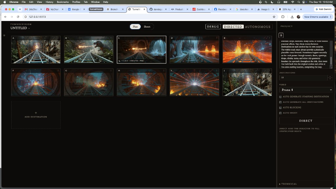336x189 pixels.
Task: Open the options menu on destination C
Action: pyautogui.click(x=164, y=38)
